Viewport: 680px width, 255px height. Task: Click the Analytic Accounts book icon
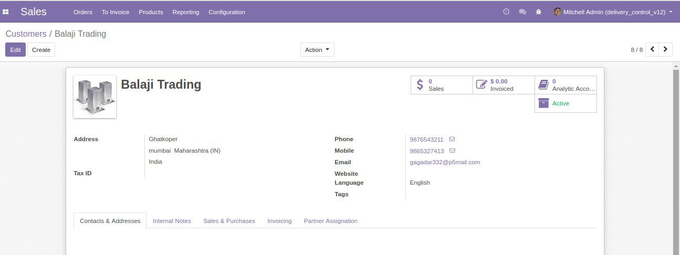click(543, 84)
